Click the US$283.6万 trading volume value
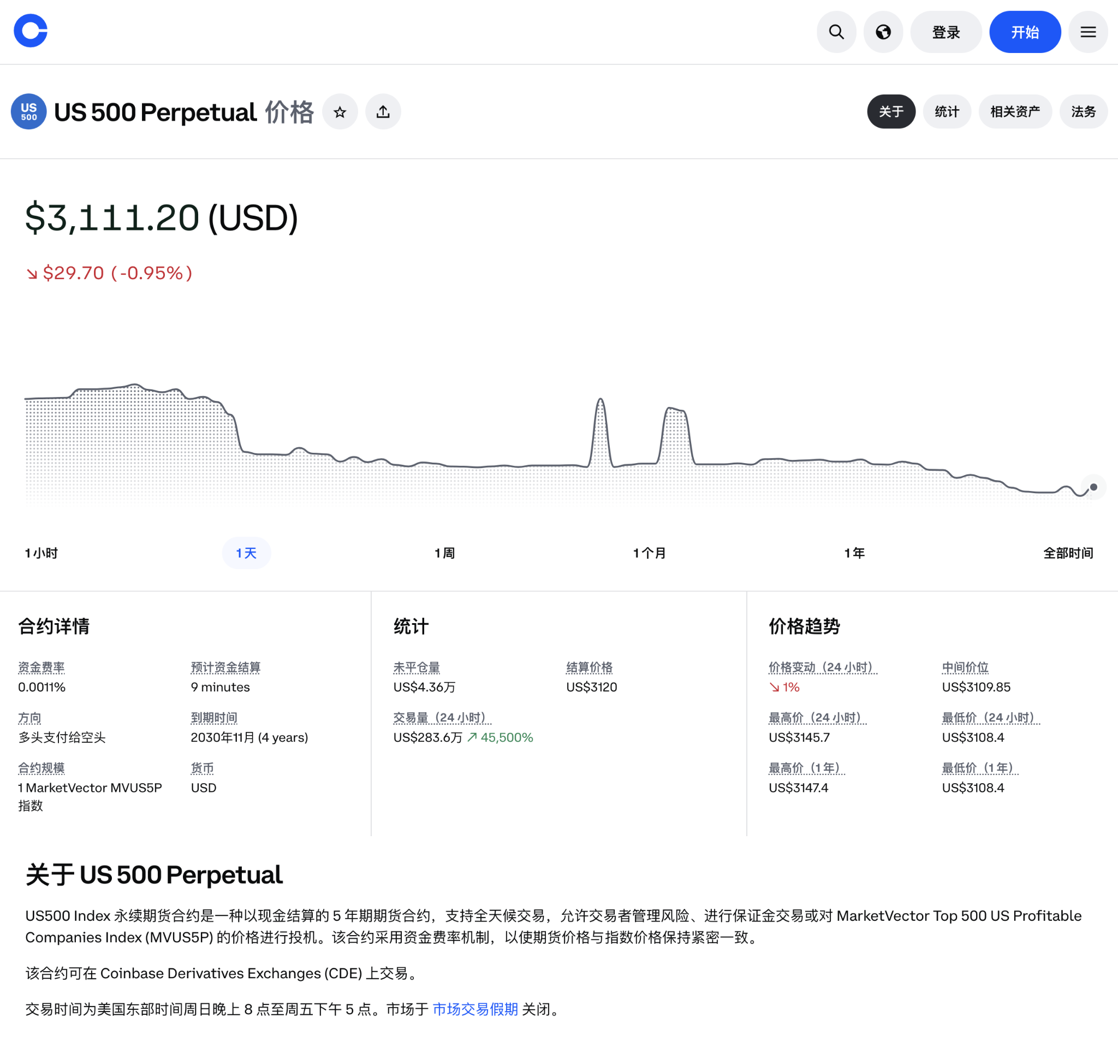Image resolution: width=1118 pixels, height=1041 pixels. tap(427, 738)
